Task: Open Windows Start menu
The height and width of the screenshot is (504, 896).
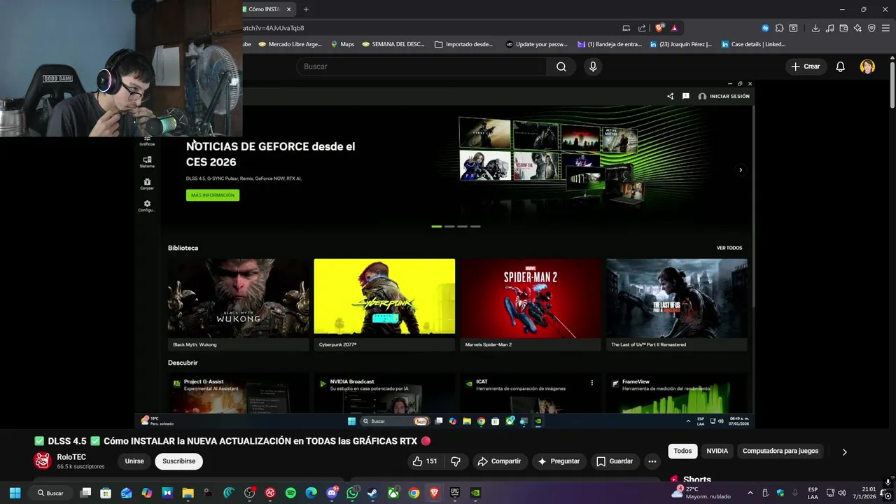Action: pyautogui.click(x=15, y=493)
